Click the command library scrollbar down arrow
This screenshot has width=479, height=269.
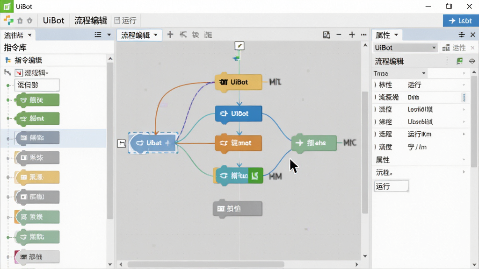pyautogui.click(x=110, y=265)
